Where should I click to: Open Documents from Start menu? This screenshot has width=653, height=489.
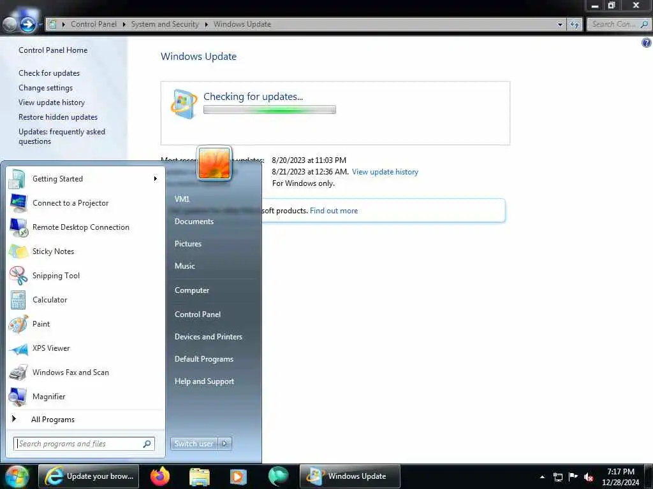pos(194,222)
